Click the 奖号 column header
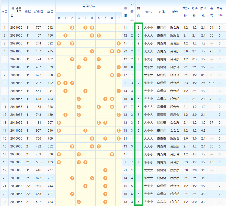 point(50,12)
